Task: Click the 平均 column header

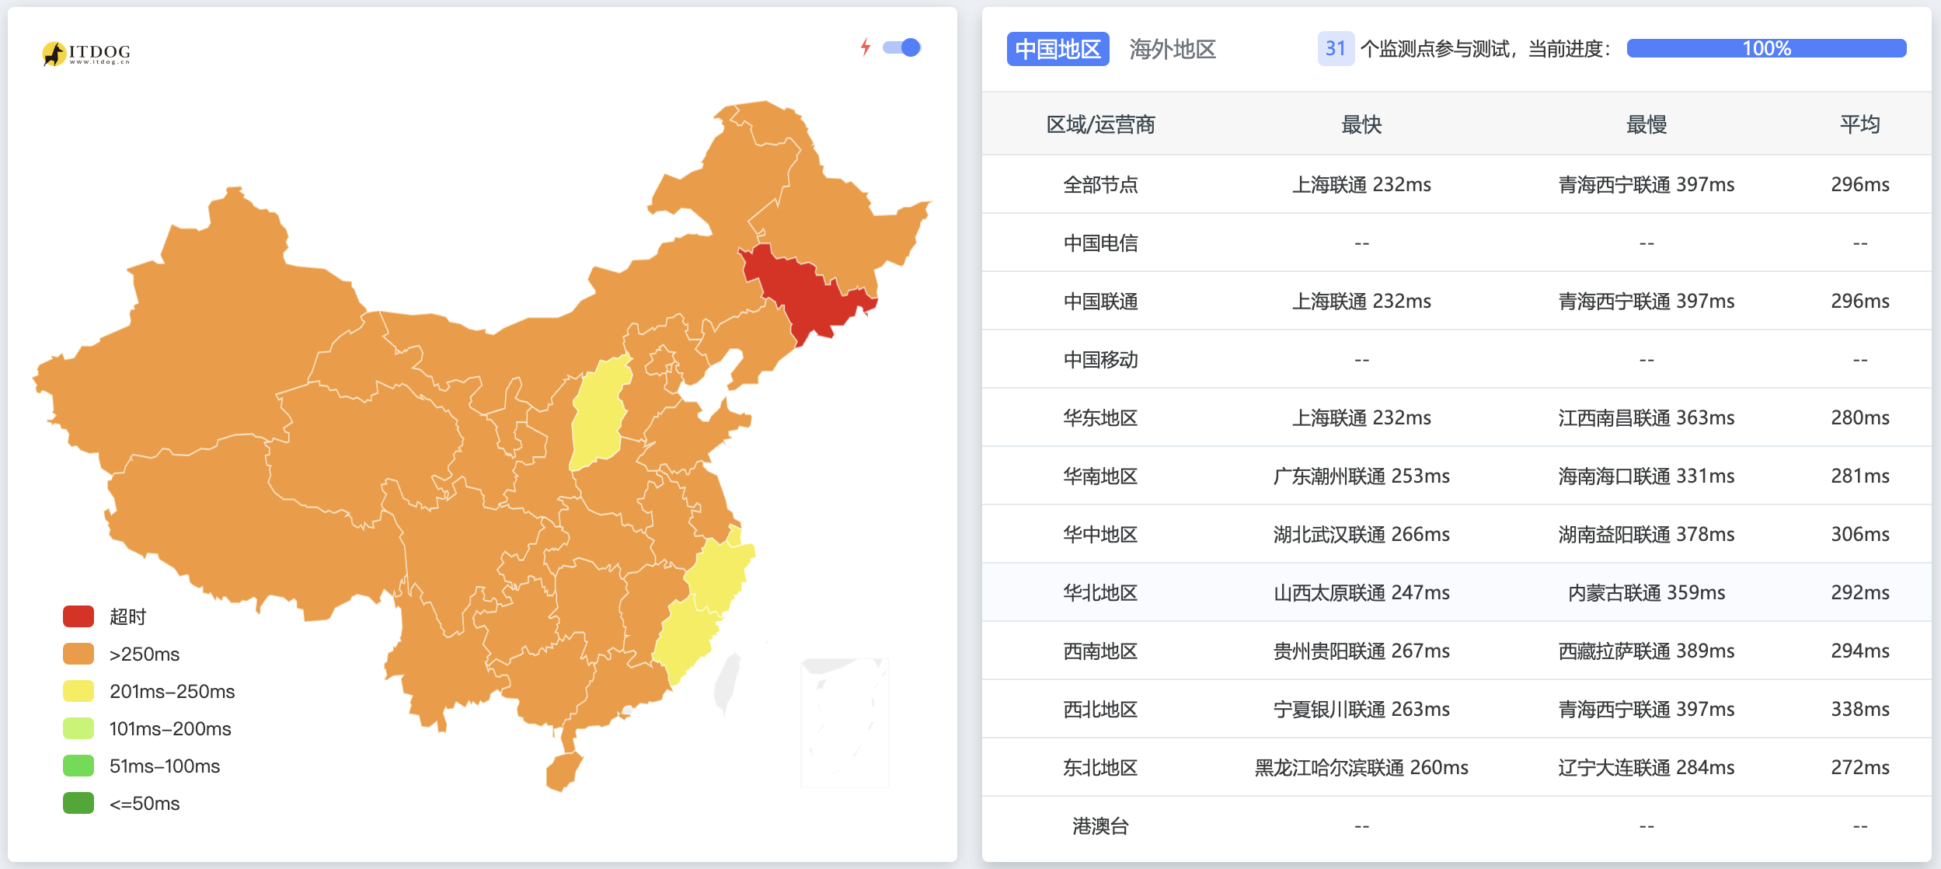Action: (x=1859, y=124)
